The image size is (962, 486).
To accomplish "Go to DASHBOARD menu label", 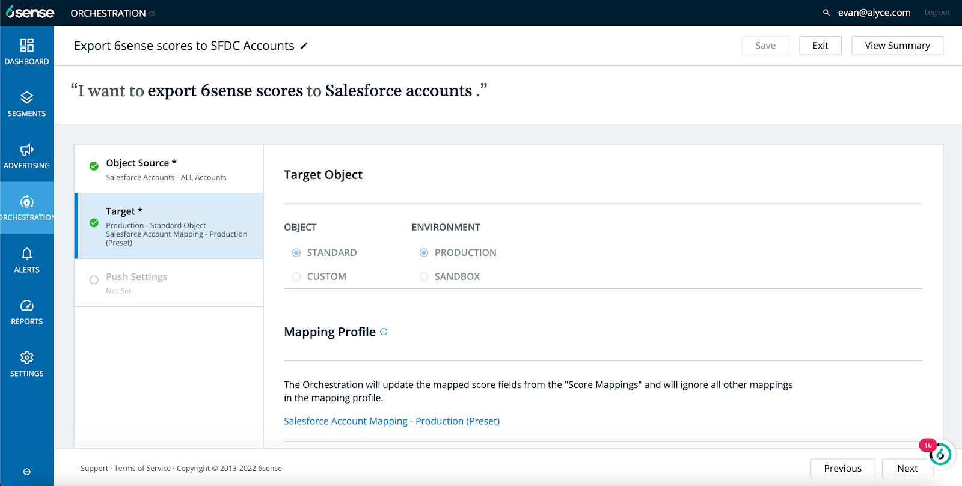I will [x=27, y=62].
